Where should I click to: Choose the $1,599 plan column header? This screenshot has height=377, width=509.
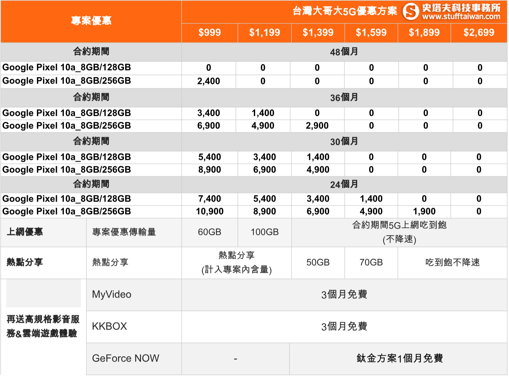(x=371, y=33)
